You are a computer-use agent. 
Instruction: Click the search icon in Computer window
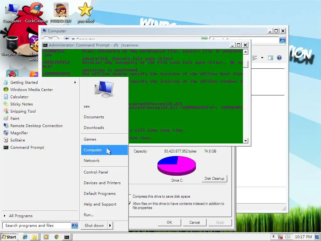tap(282, 40)
